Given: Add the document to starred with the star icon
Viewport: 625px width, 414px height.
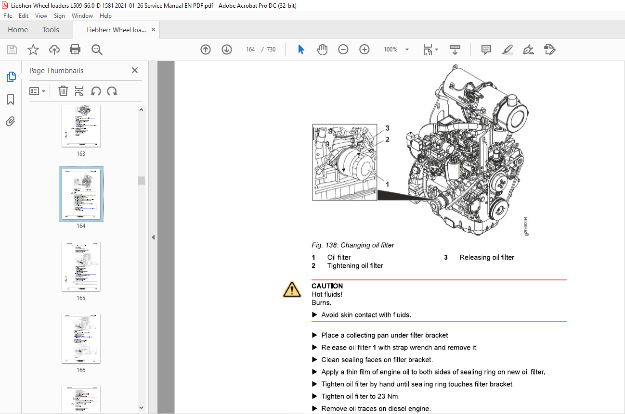Looking at the screenshot, I should (33, 50).
